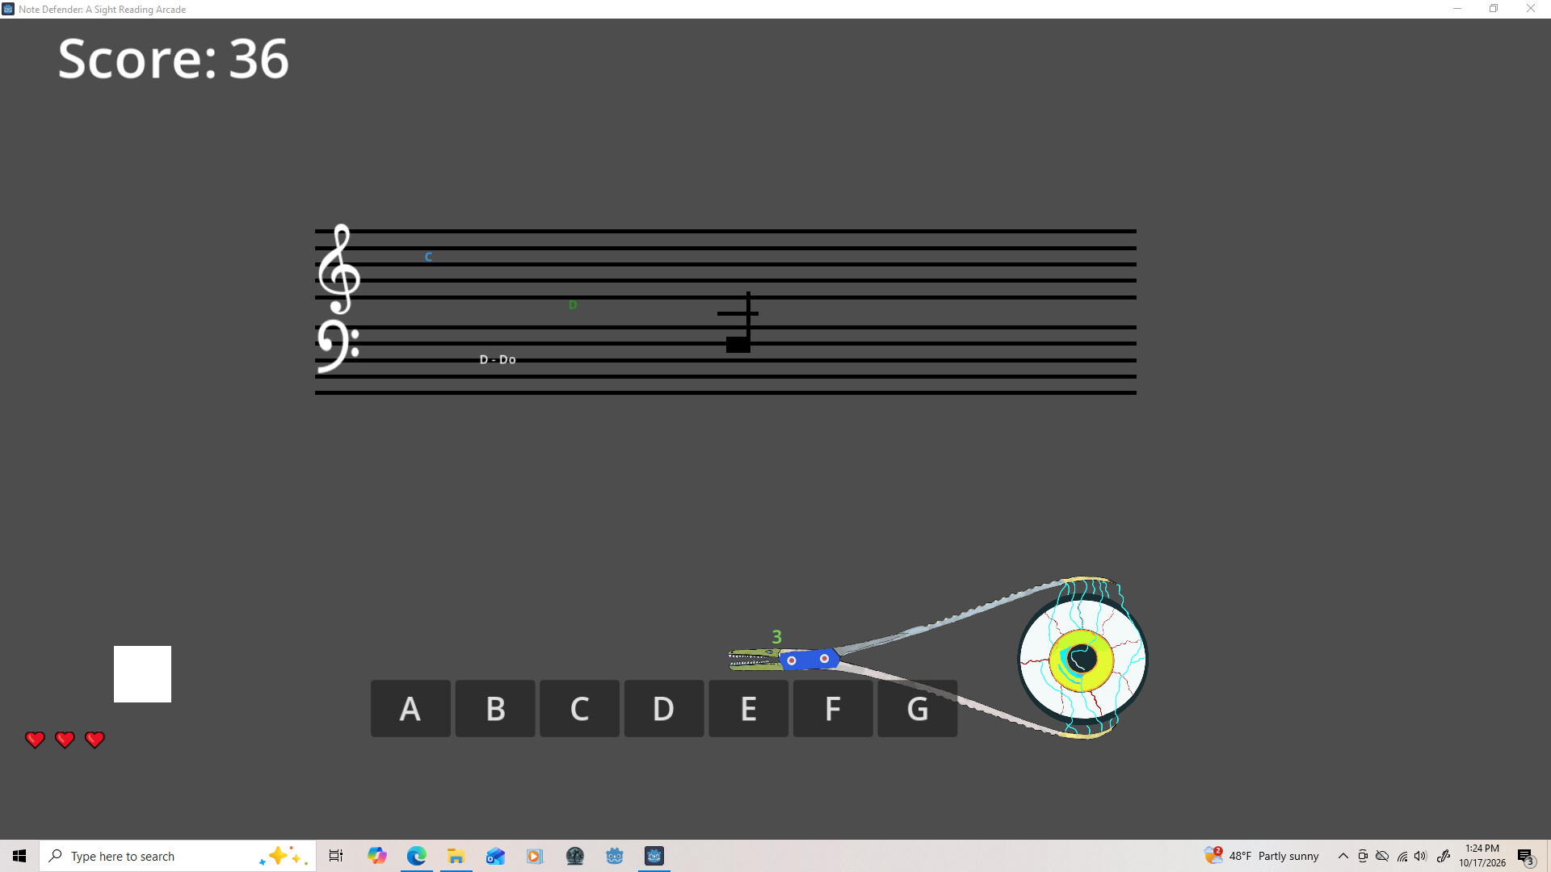Click the blue 'C' hint label

[x=428, y=257]
